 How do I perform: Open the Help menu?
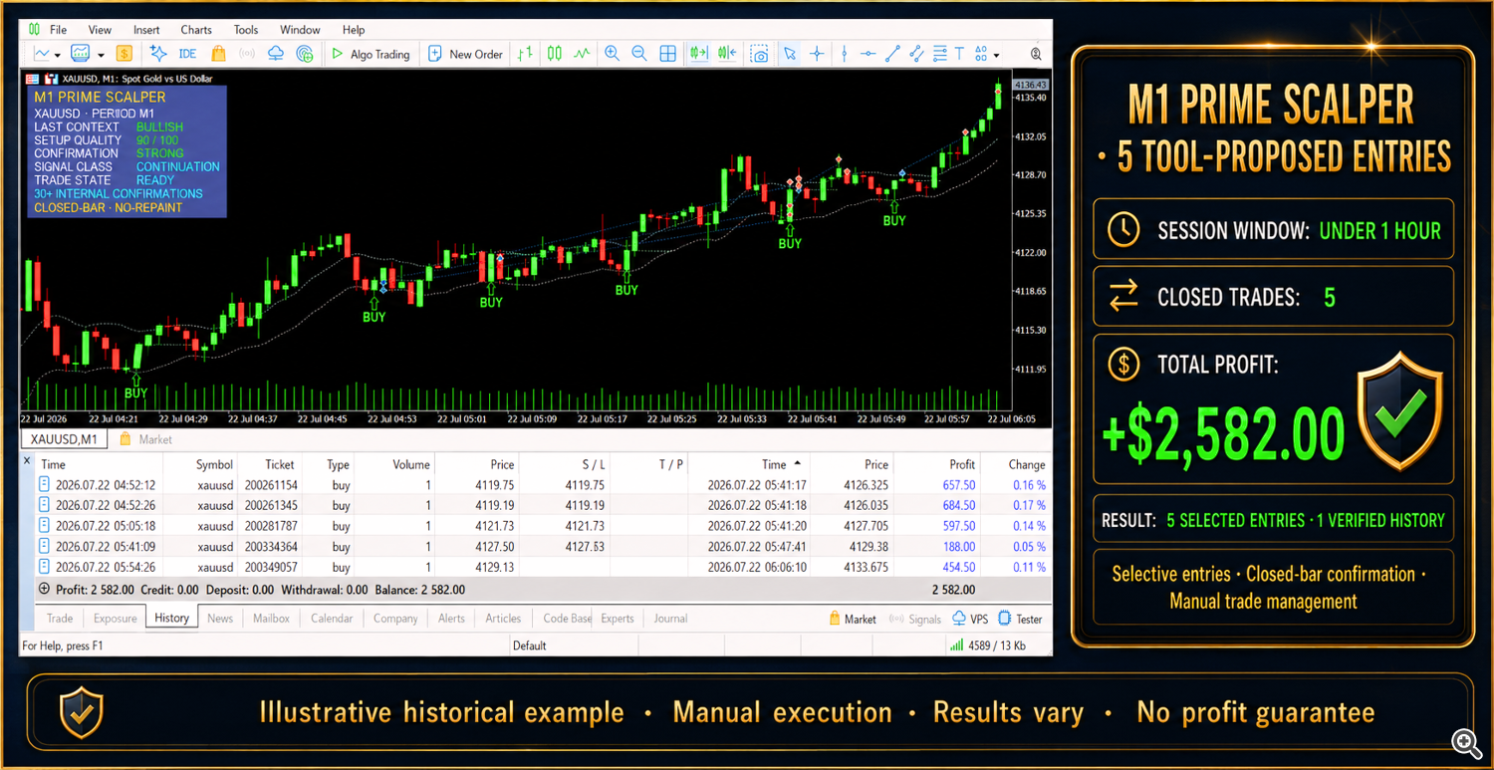coord(354,30)
